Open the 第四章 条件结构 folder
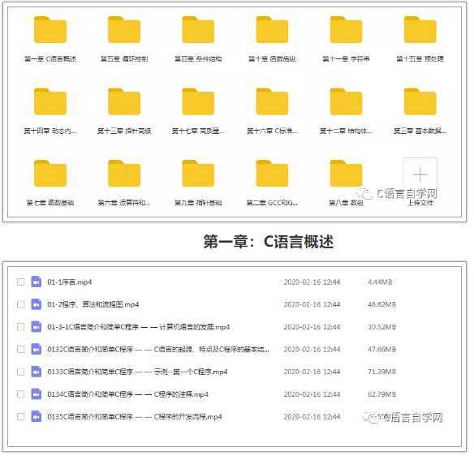The height and width of the screenshot is (456, 474). click(x=198, y=30)
